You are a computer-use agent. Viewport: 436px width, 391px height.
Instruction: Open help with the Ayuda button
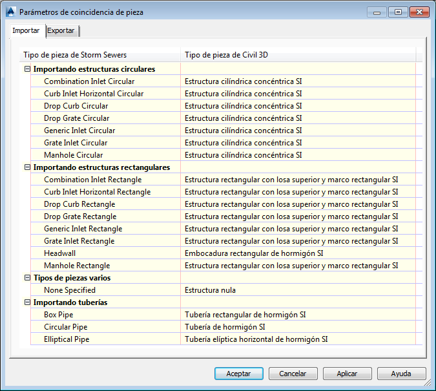(401, 374)
